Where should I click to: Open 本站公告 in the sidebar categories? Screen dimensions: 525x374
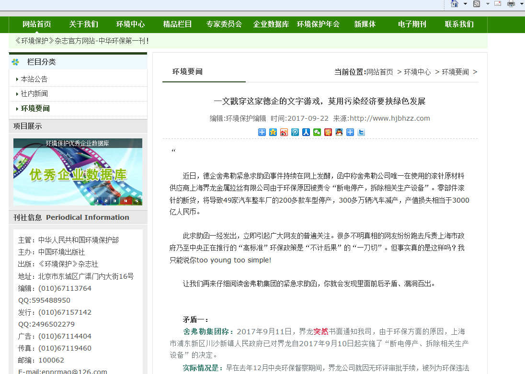(34, 79)
